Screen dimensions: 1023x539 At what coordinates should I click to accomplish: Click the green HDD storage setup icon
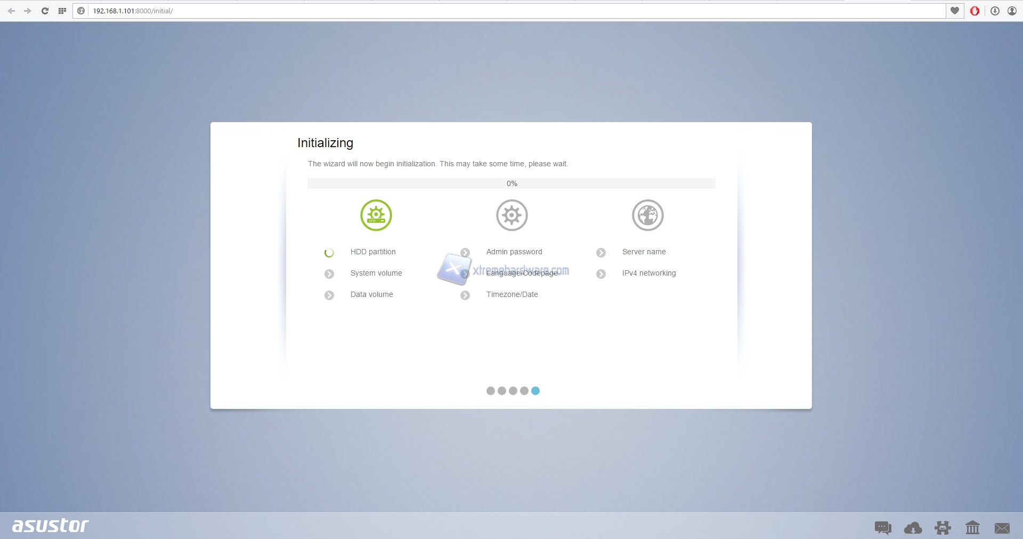(x=376, y=215)
